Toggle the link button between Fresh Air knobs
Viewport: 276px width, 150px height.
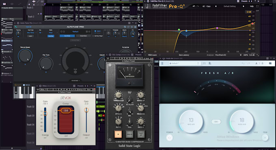[216, 122]
